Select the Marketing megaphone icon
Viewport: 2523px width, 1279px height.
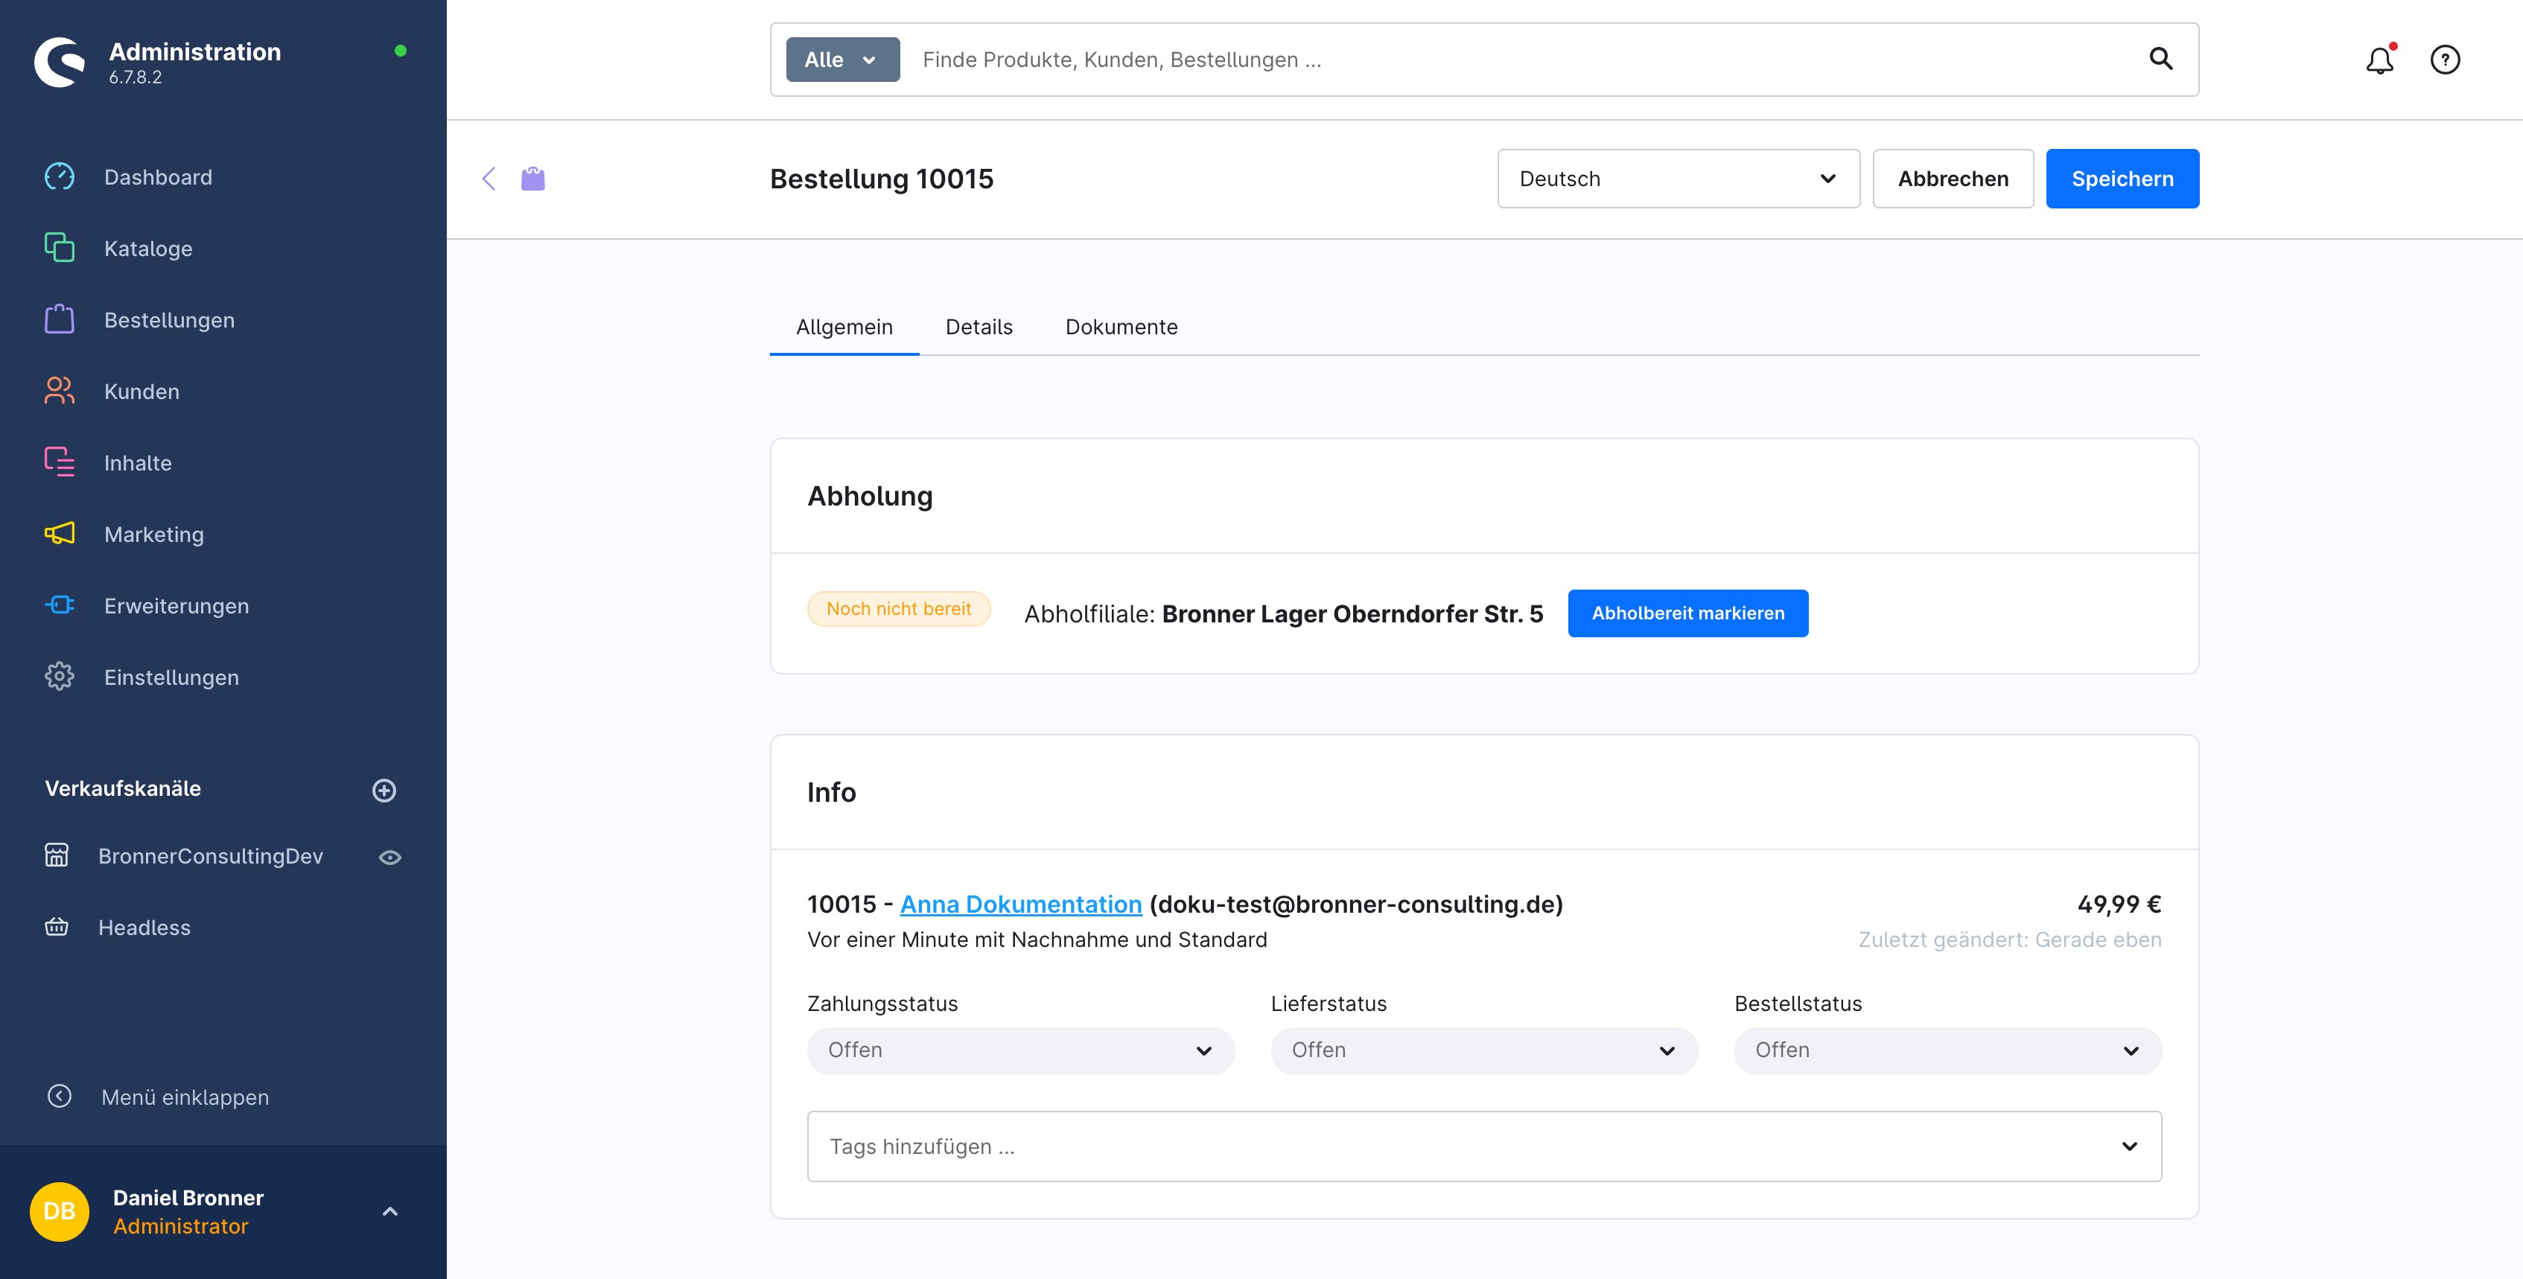pyautogui.click(x=59, y=534)
